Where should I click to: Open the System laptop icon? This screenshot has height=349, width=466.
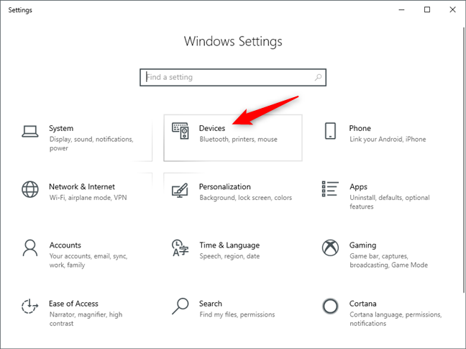click(x=30, y=132)
